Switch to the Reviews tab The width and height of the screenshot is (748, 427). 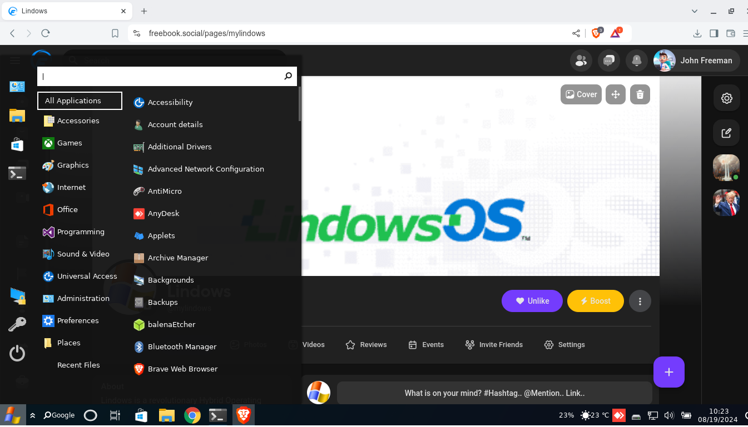366,345
